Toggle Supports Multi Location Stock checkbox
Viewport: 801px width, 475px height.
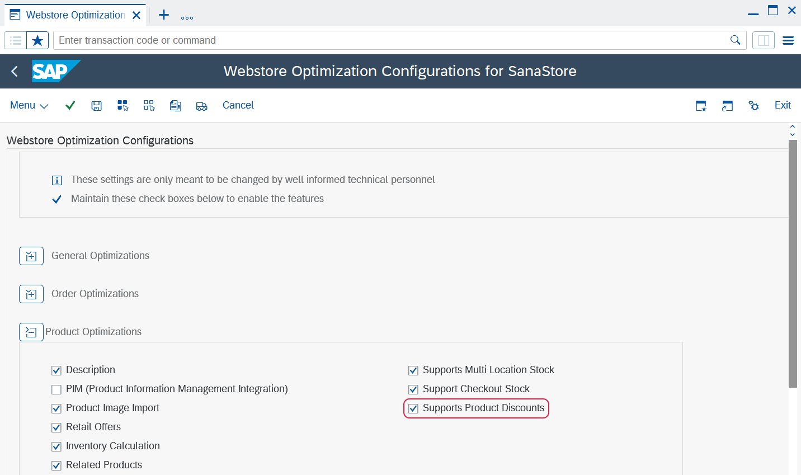coord(413,370)
